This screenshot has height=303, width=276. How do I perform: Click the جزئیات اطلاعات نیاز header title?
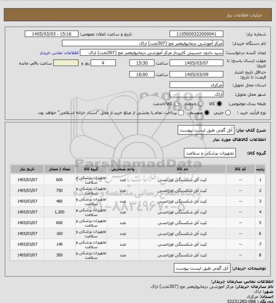click(244, 15)
